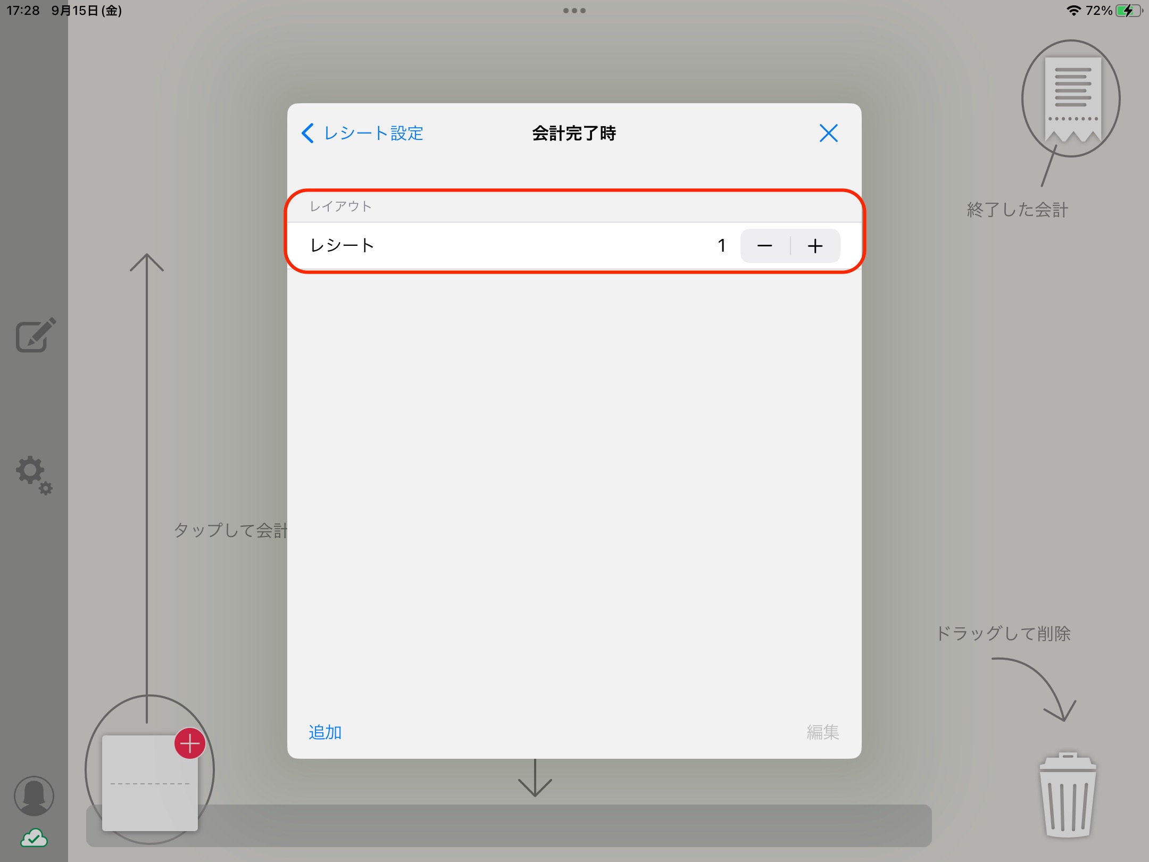Tap the Wi-Fi status icon

(1073, 11)
